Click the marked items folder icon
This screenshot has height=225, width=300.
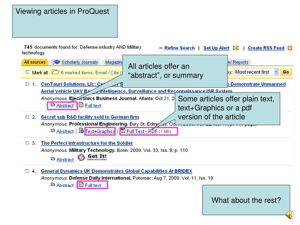coord(55,72)
